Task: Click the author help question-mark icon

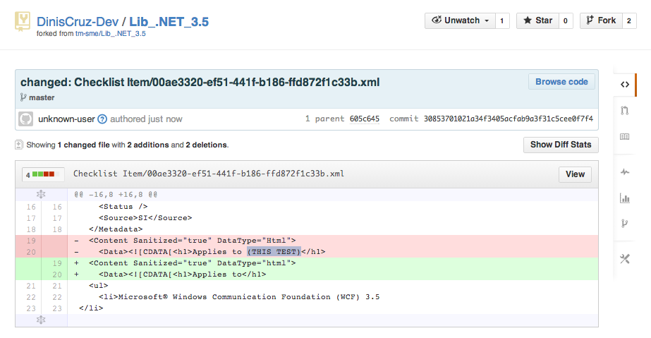Action: click(102, 119)
